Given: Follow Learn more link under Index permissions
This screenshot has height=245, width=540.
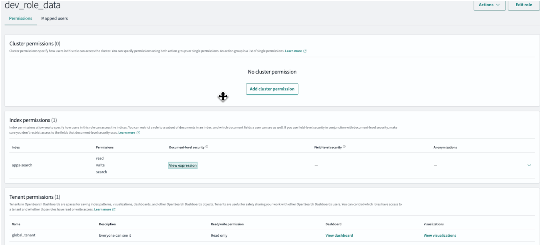Looking at the screenshot, I should point(126,133).
